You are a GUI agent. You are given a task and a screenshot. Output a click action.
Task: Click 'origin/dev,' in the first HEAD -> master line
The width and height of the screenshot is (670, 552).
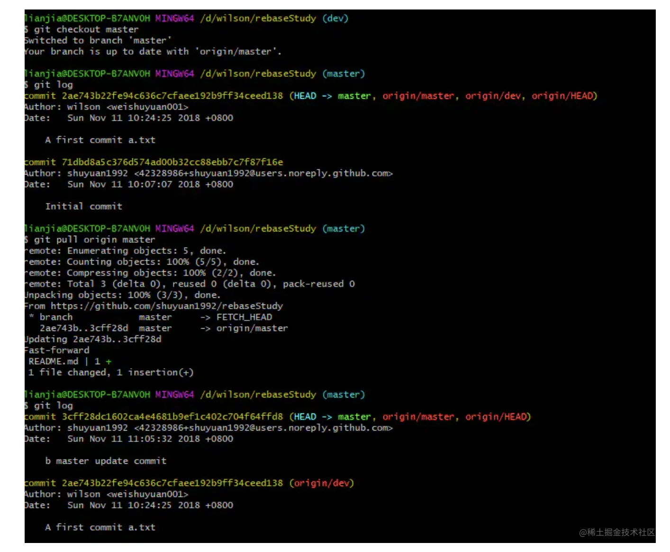coord(495,96)
